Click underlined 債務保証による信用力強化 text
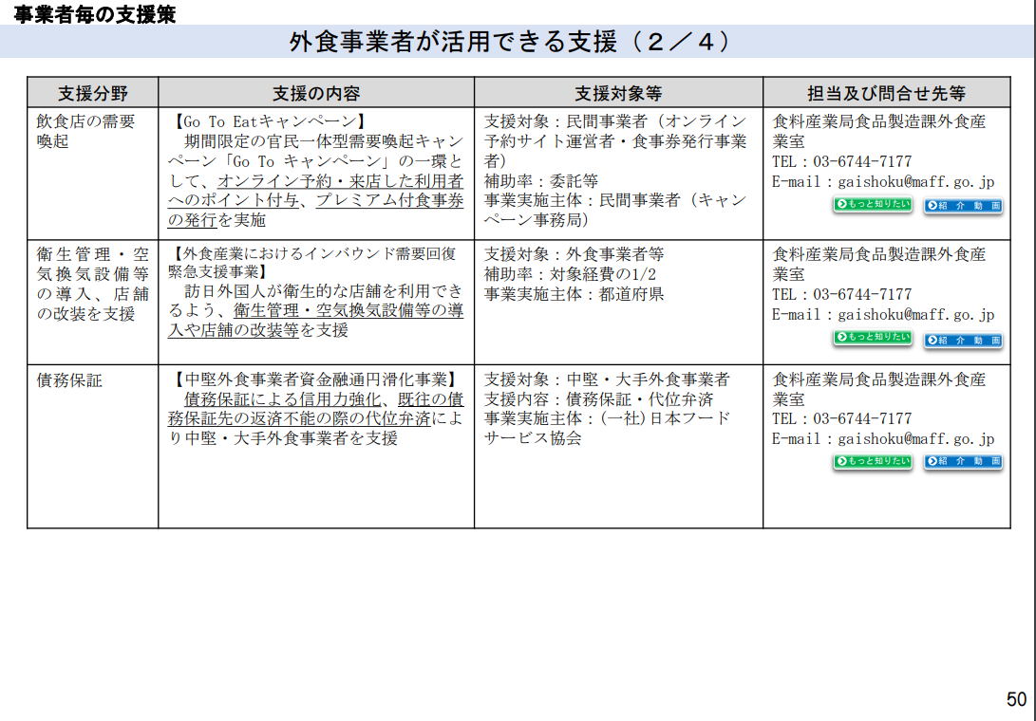Image resolution: width=1036 pixels, height=721 pixels. 283,399
